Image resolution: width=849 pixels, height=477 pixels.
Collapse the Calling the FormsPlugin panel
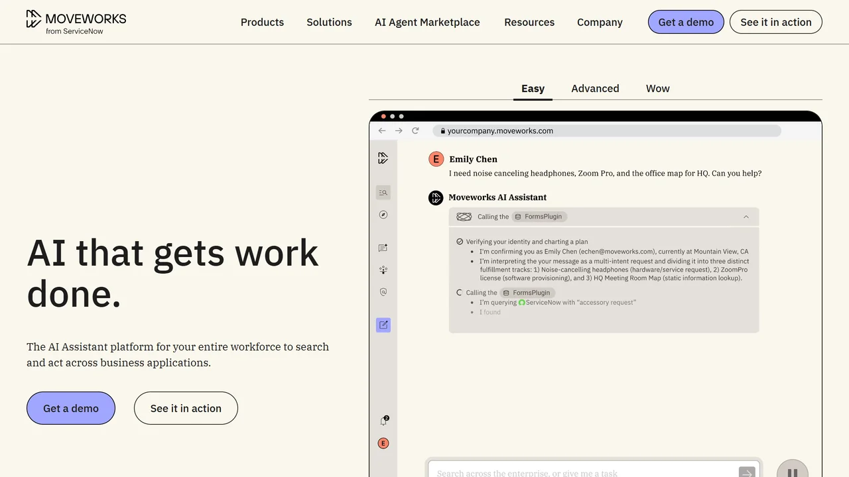(x=746, y=217)
